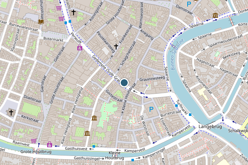Click the Langebrug bridge label
Image resolution: width=248 pixels, height=165 pixels.
(x=210, y=127)
